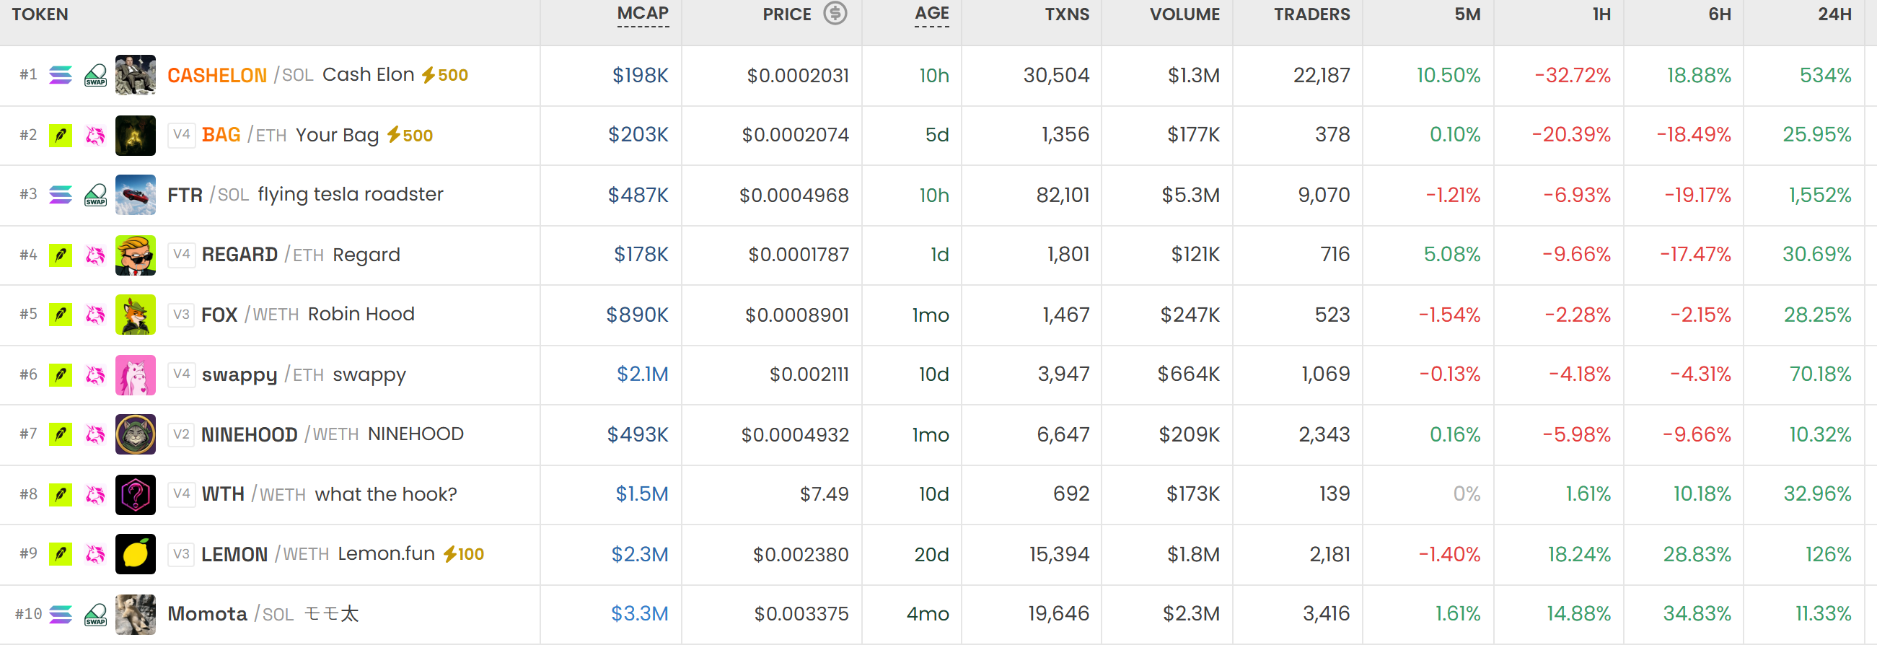1877x645 pixels.
Task: Open the CASHELON token link
Action: coord(217,75)
